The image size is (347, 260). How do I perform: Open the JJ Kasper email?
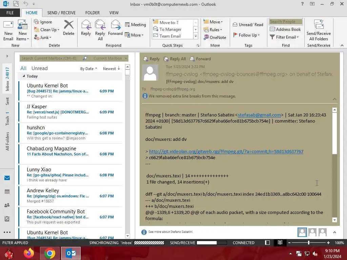point(70,112)
